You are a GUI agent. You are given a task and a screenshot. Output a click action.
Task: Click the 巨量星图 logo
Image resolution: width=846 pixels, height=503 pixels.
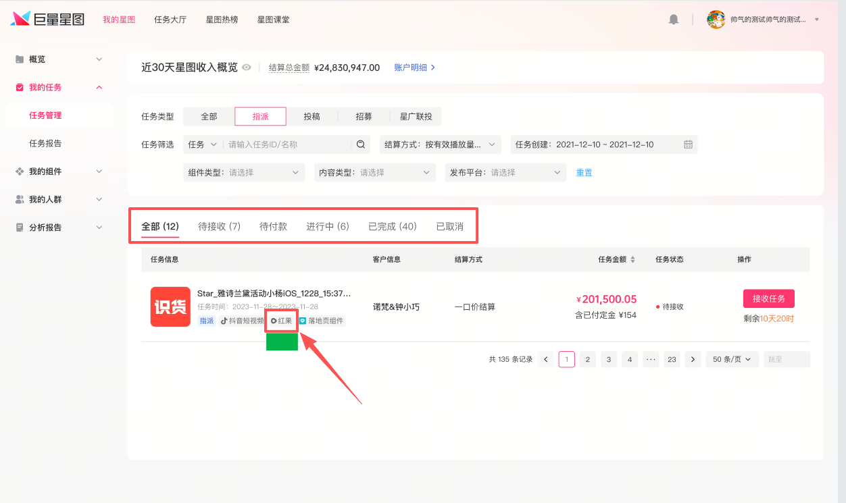pos(47,20)
